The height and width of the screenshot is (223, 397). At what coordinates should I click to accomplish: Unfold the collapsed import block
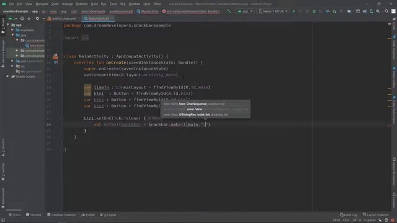tap(85, 38)
